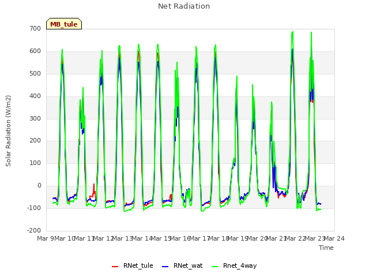369x277 pixels.
Task: Click the Mar 12 x-axis label
Action: (x=104, y=238)
